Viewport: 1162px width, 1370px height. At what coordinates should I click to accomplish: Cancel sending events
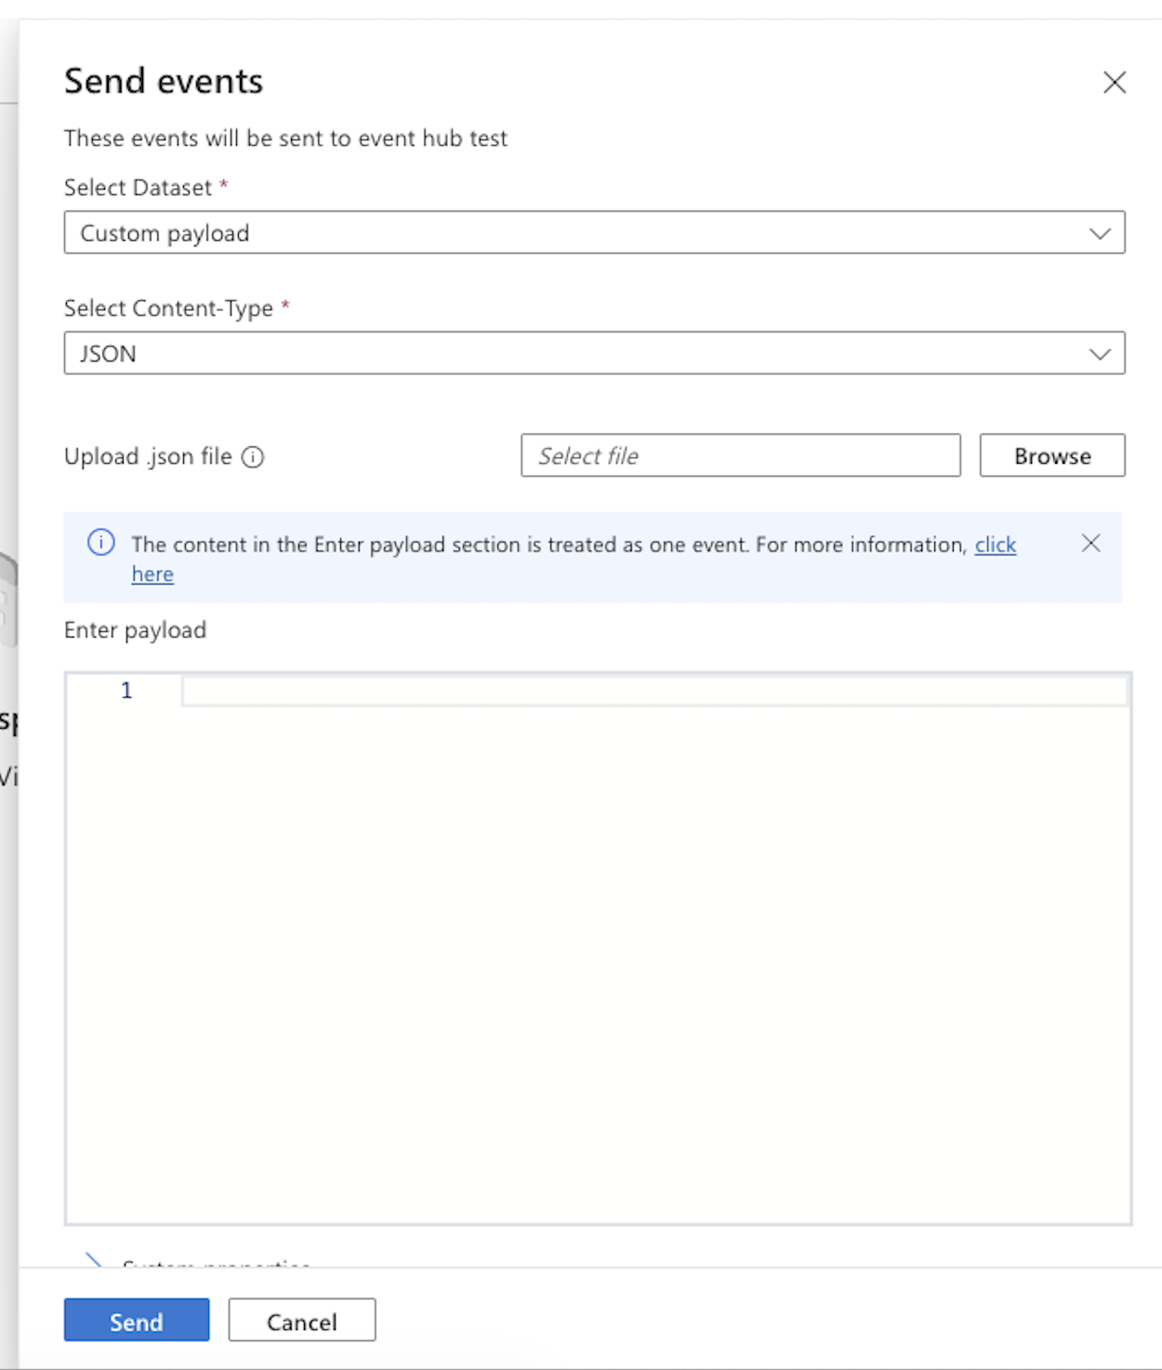click(x=301, y=1320)
